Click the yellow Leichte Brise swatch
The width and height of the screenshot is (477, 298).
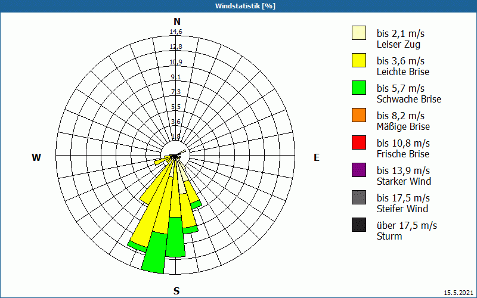click(x=359, y=60)
